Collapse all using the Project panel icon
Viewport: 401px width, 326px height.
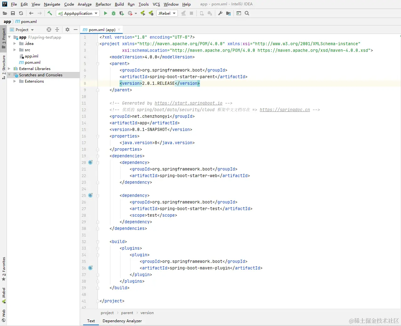click(x=57, y=30)
